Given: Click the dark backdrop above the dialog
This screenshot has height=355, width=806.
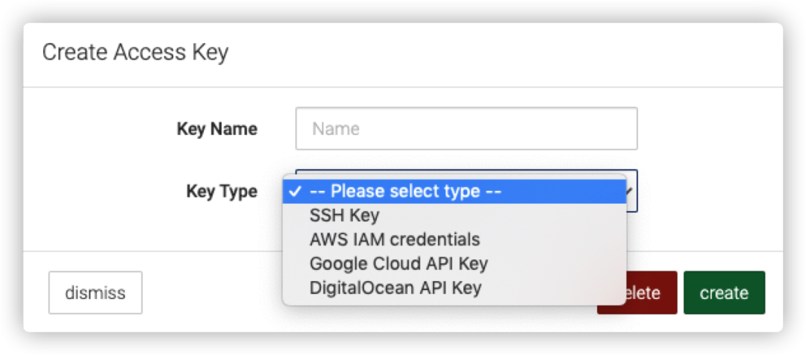Looking at the screenshot, I should 403,10.
